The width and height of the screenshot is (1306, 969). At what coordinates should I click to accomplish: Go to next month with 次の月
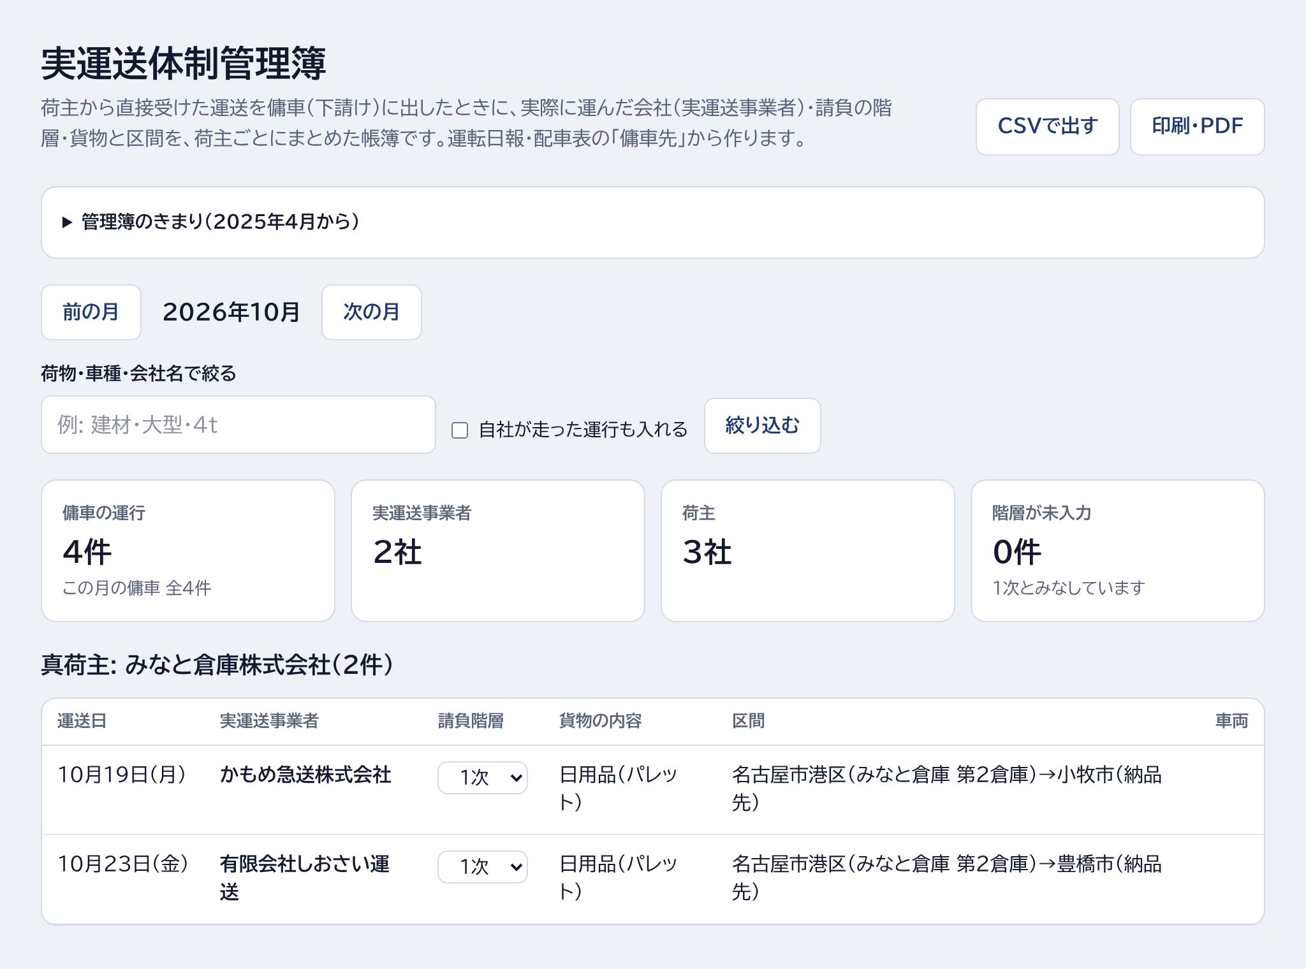(371, 312)
